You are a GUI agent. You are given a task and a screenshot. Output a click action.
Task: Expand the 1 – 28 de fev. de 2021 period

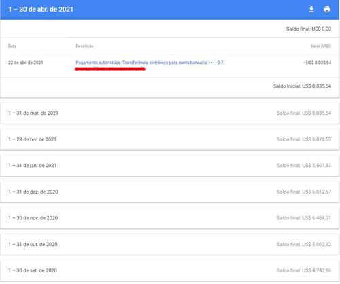[169, 139]
